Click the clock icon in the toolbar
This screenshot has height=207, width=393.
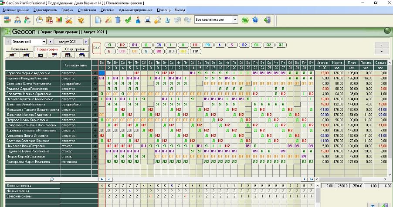[40, 20]
